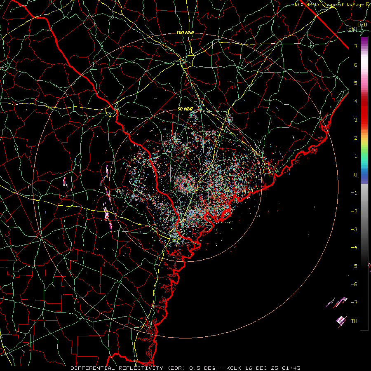The image size is (371, 371).
Task: Click the "16 DEC 25" date in caption
Action: tap(261, 368)
